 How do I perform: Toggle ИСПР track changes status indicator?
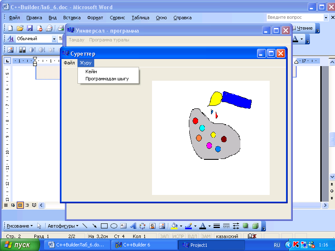pyautogui.click(x=178, y=236)
